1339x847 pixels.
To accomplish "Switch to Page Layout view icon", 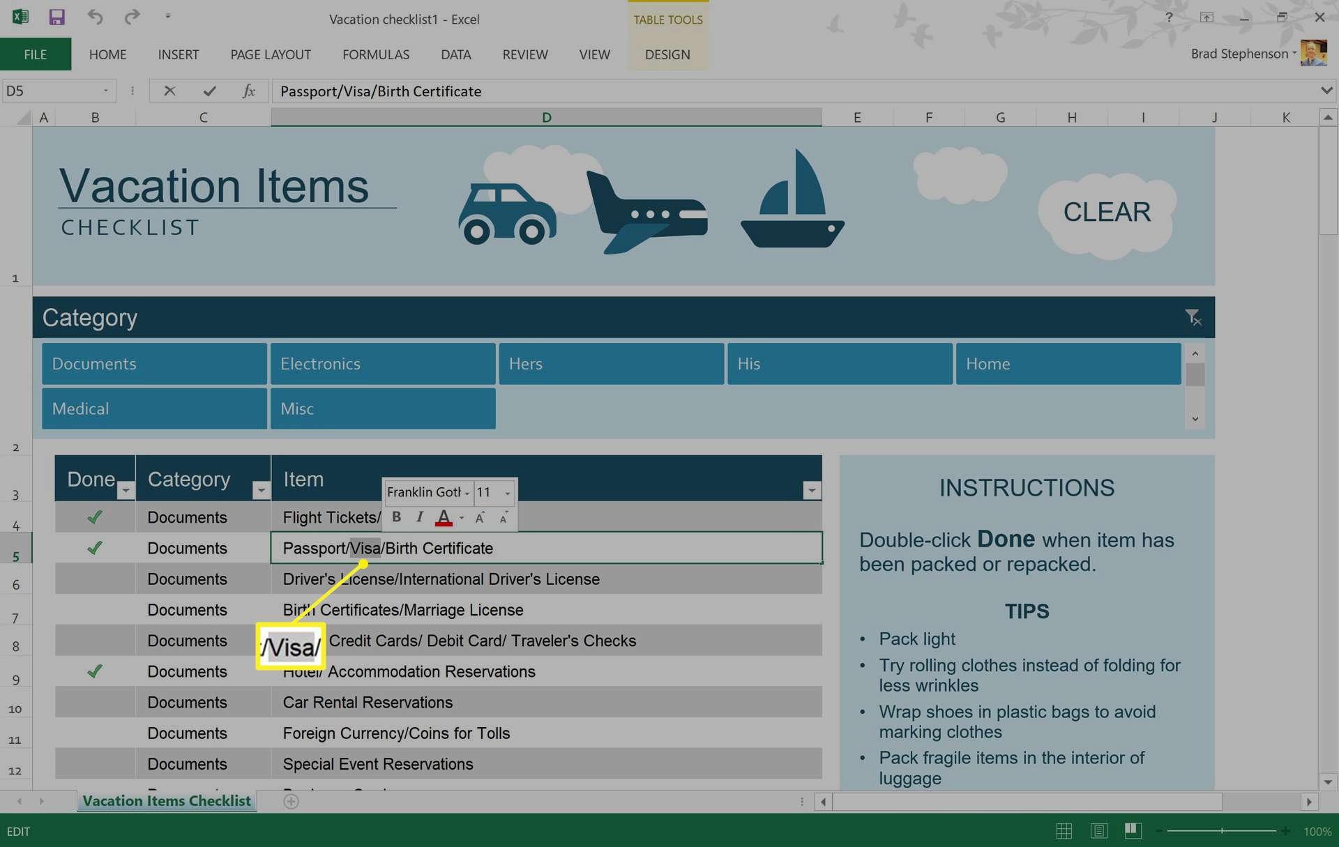I will coord(1098,831).
